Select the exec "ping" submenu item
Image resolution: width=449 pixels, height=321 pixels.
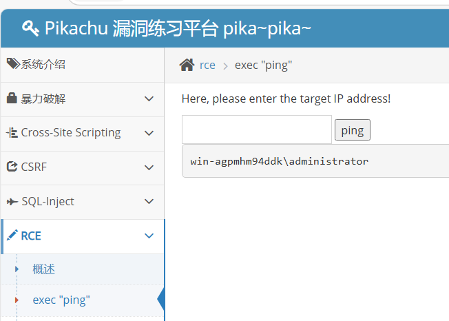coord(61,300)
